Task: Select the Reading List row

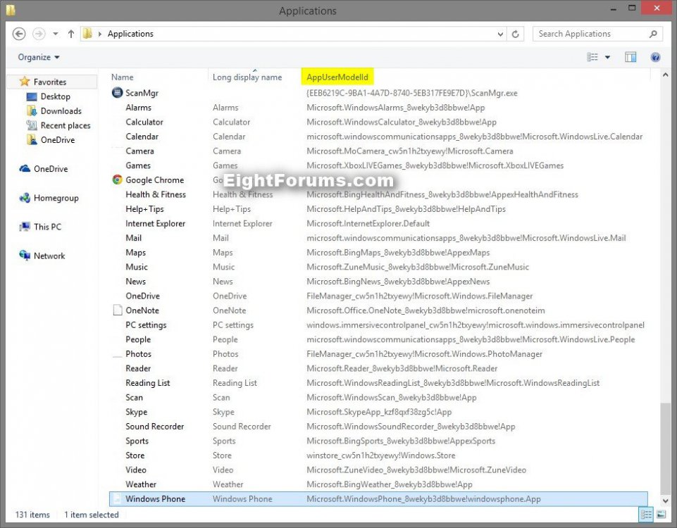Action: point(378,383)
